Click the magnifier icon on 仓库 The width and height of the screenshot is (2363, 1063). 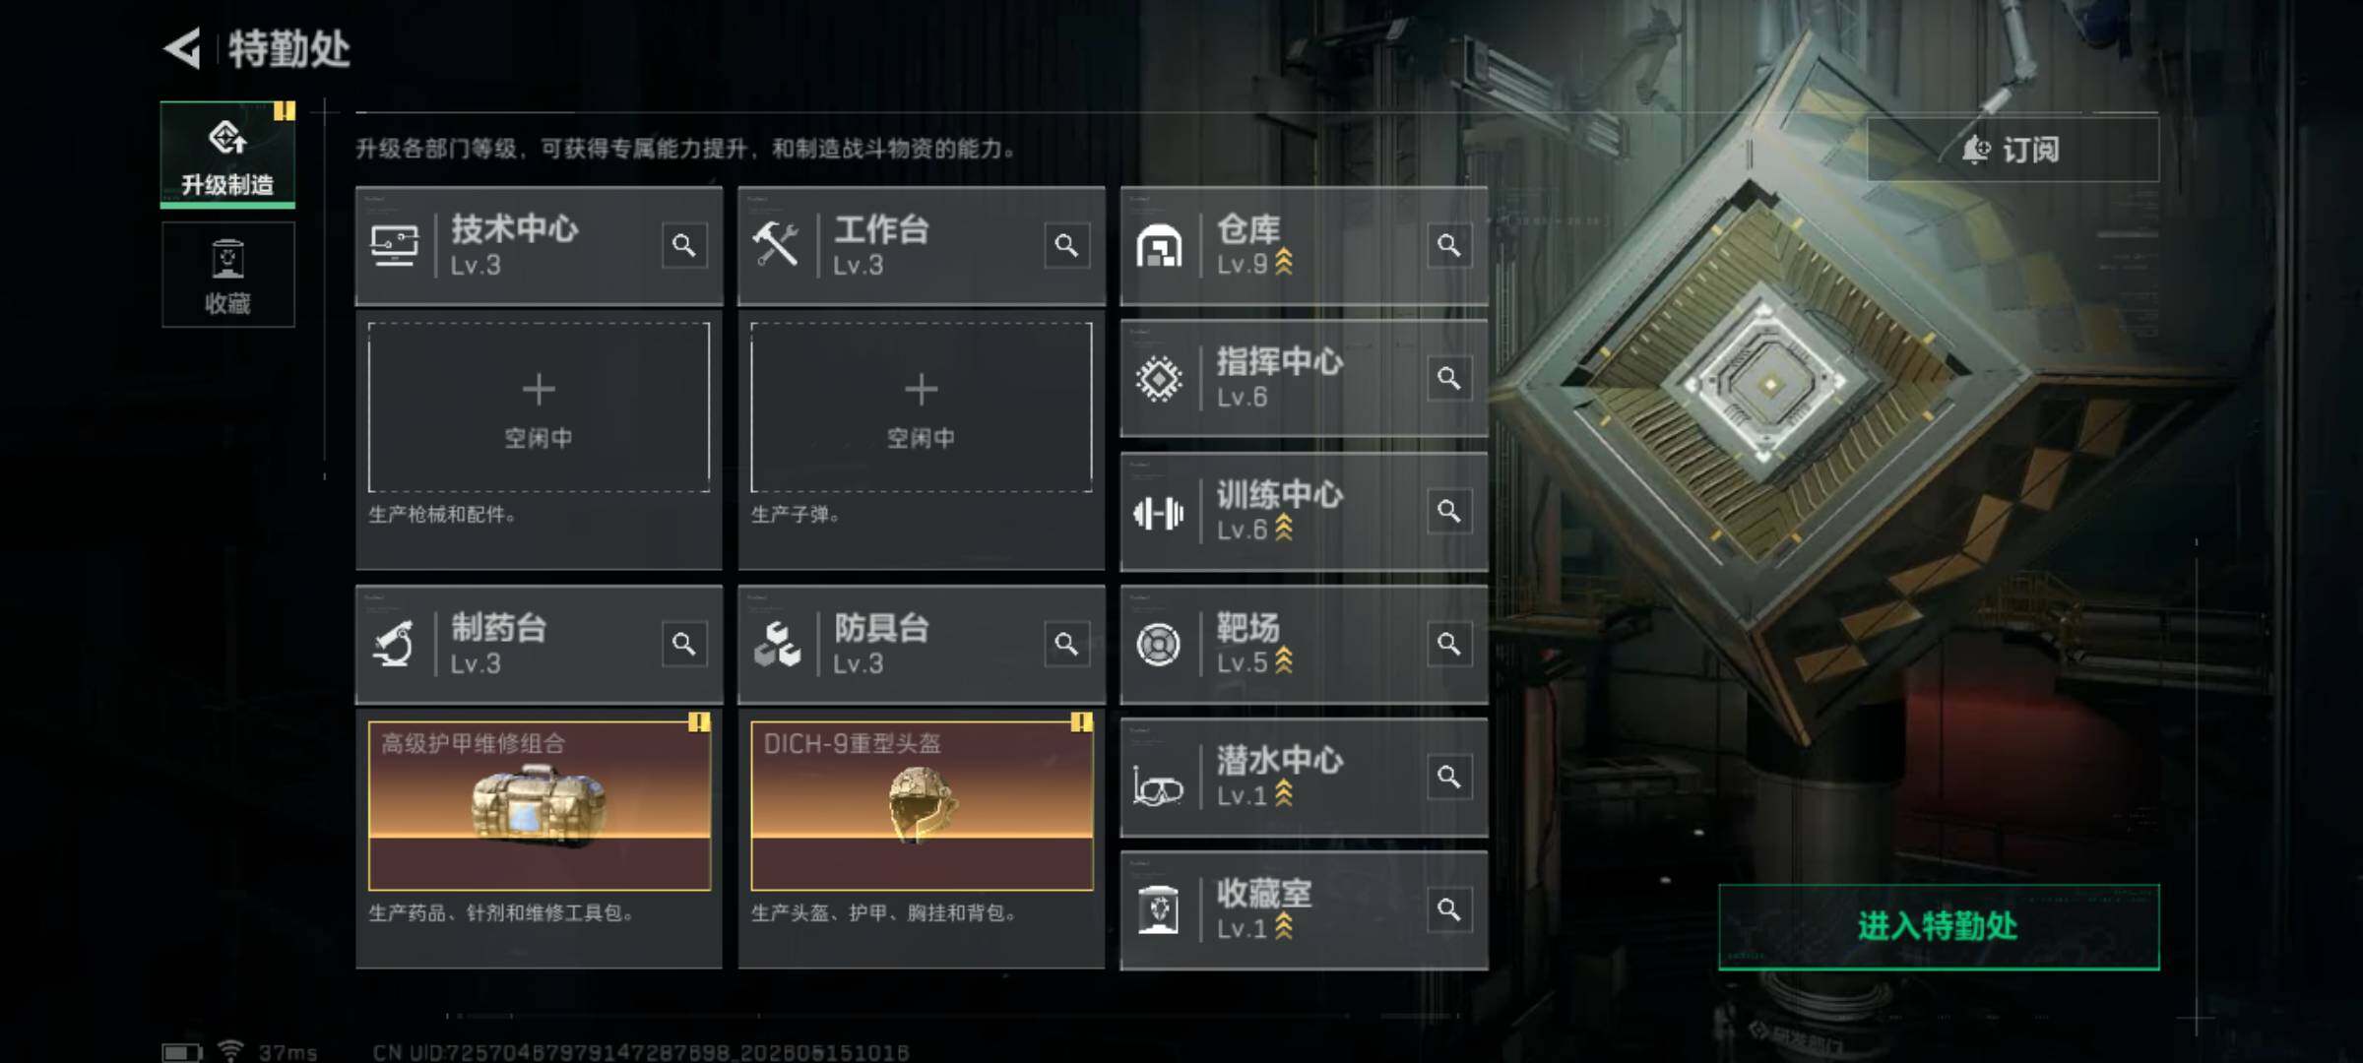click(1449, 245)
